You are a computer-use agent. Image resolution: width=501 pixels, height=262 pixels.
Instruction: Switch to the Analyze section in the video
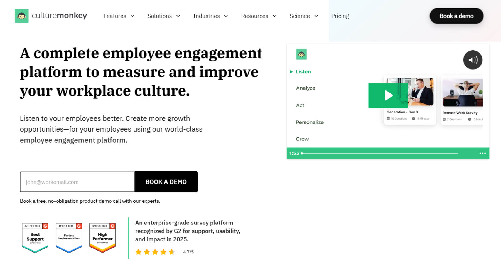coord(305,88)
